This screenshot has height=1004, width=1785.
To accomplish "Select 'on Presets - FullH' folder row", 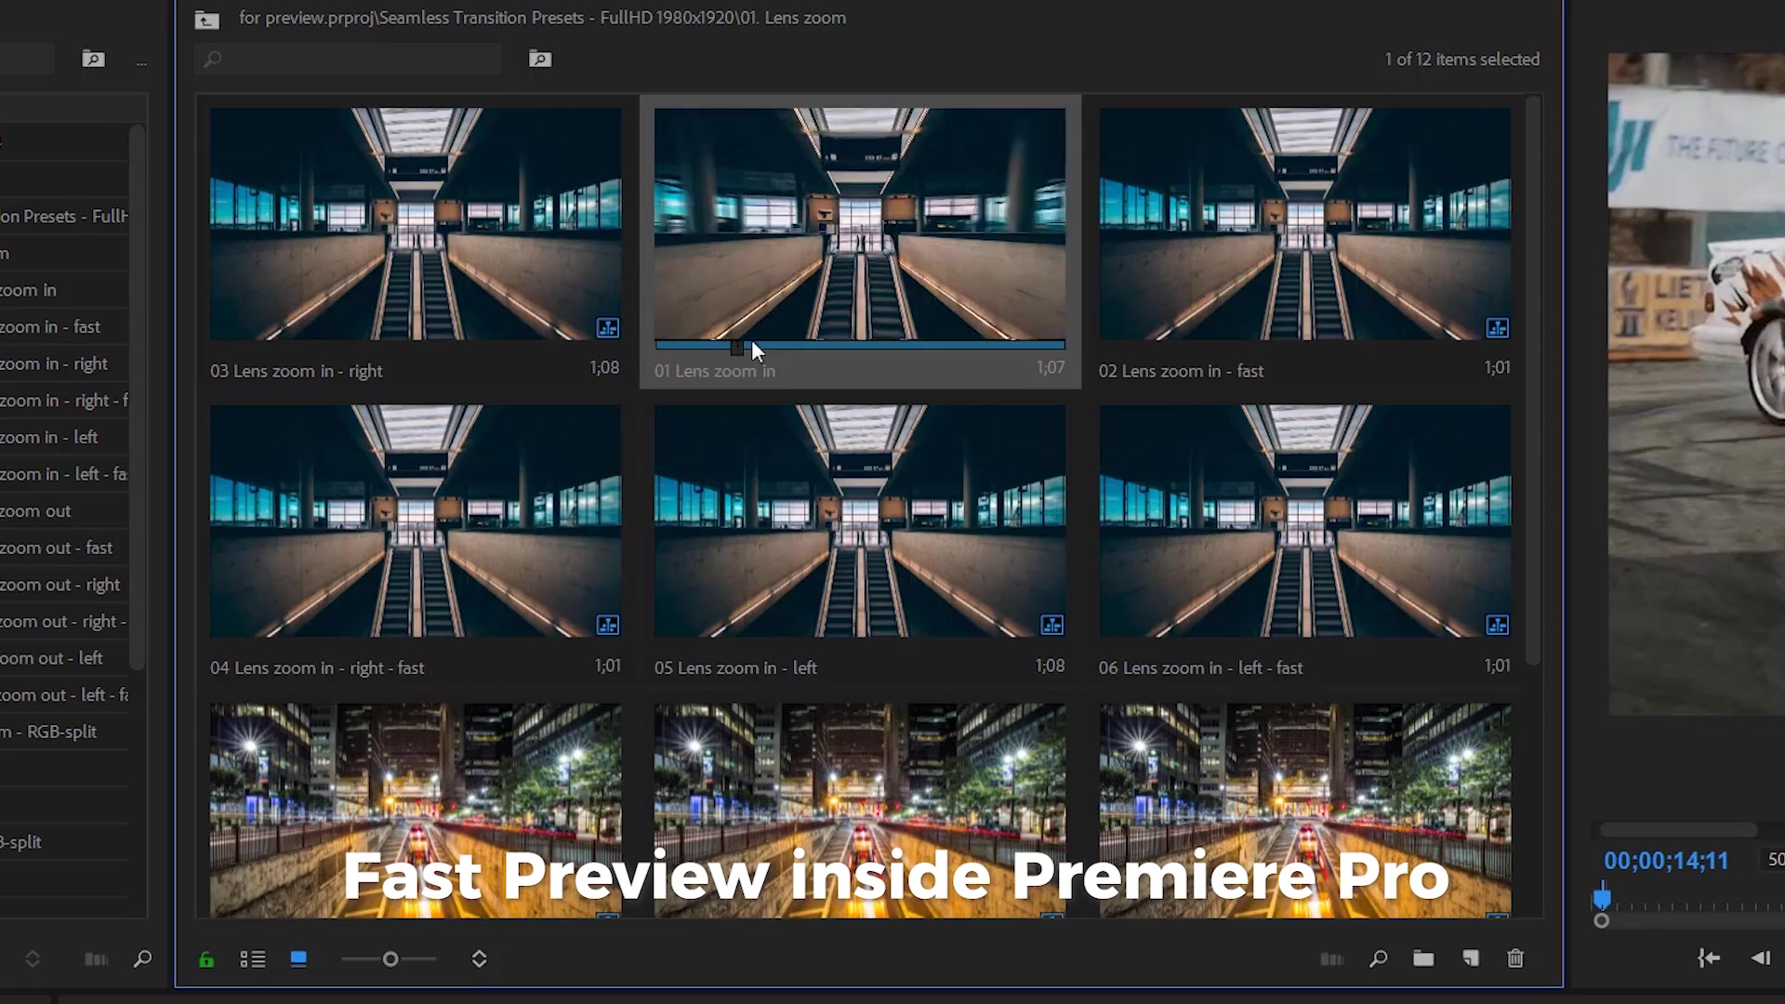I will click(x=63, y=217).
